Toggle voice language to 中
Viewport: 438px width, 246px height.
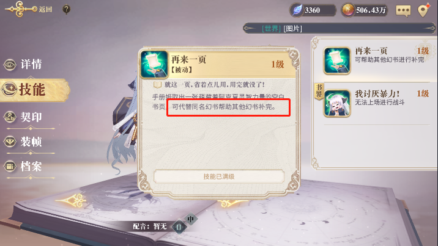tap(191, 220)
